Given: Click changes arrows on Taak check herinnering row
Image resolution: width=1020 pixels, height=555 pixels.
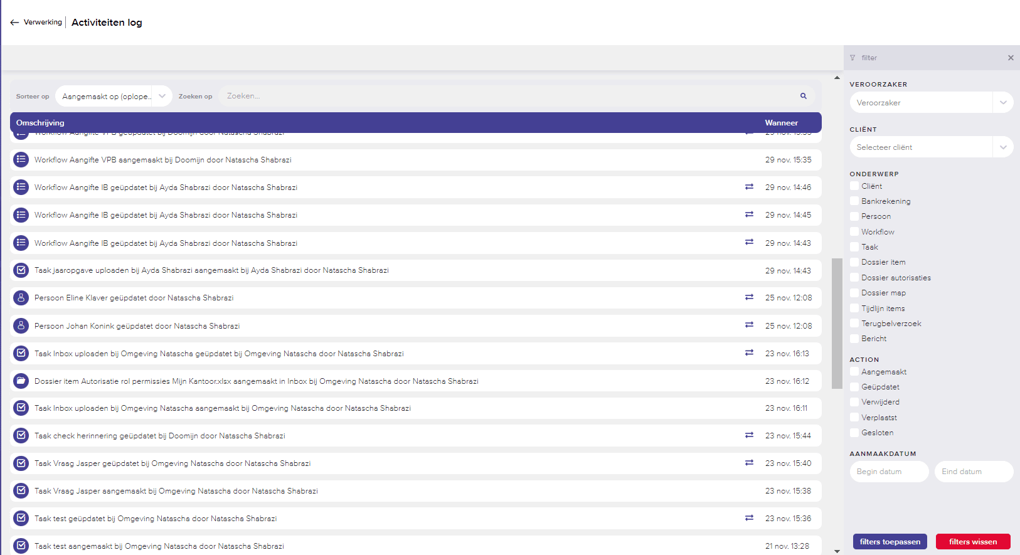Looking at the screenshot, I should pyautogui.click(x=749, y=435).
